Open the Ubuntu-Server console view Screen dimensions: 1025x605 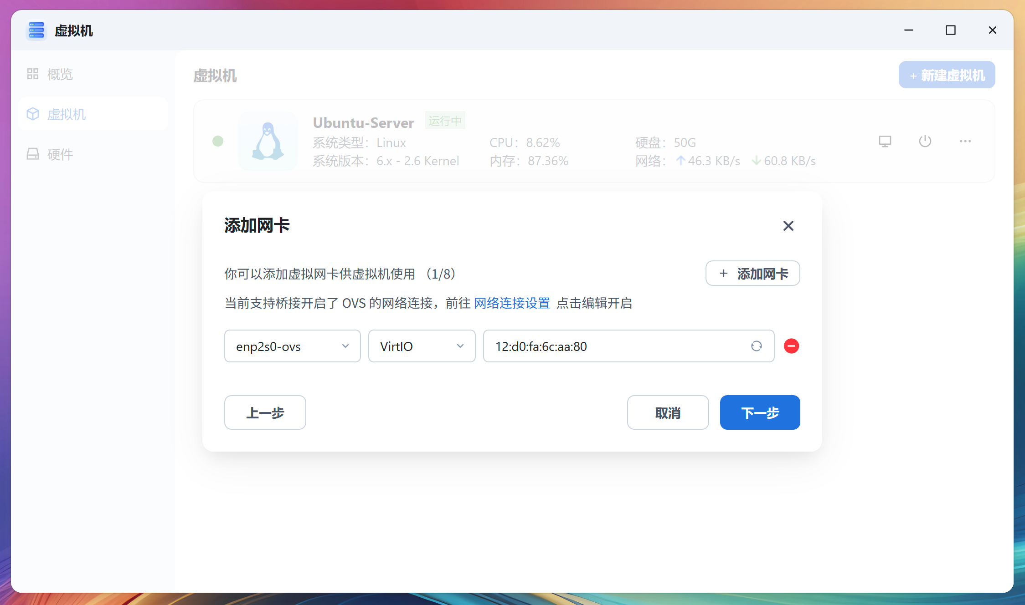pos(885,141)
